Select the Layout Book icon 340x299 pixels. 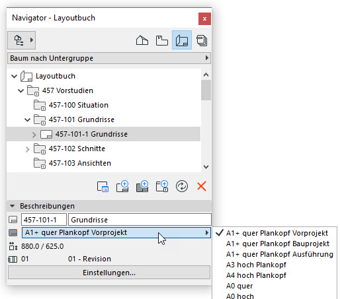point(182,40)
